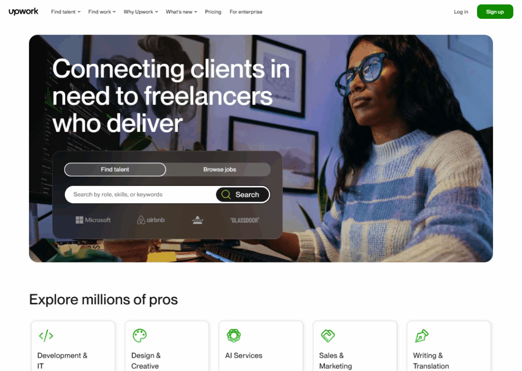The height and width of the screenshot is (371, 522).
Task: Click the role, skills, or keywords search field
Action: (x=141, y=194)
